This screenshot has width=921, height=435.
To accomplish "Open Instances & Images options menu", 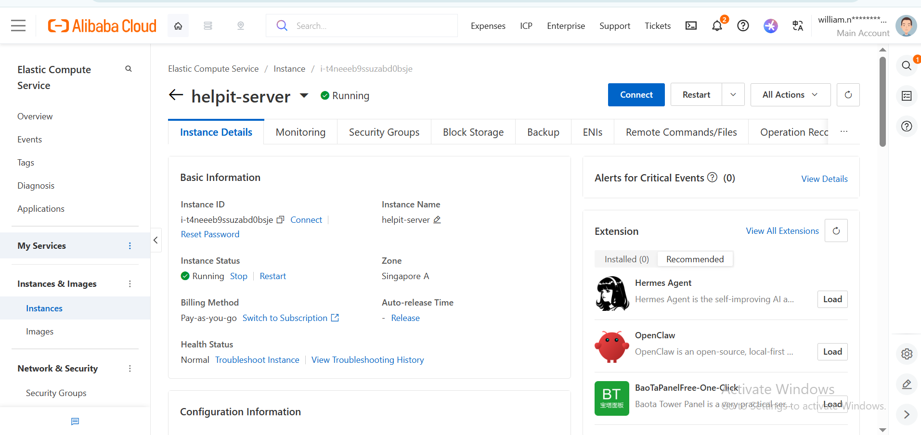I will [x=130, y=284].
